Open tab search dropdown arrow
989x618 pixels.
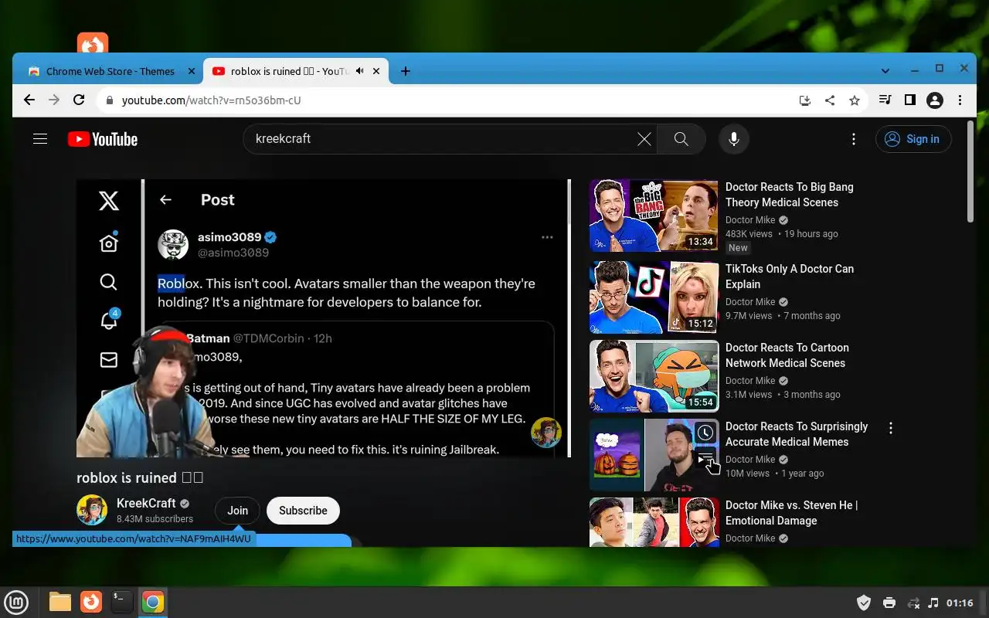(885, 70)
